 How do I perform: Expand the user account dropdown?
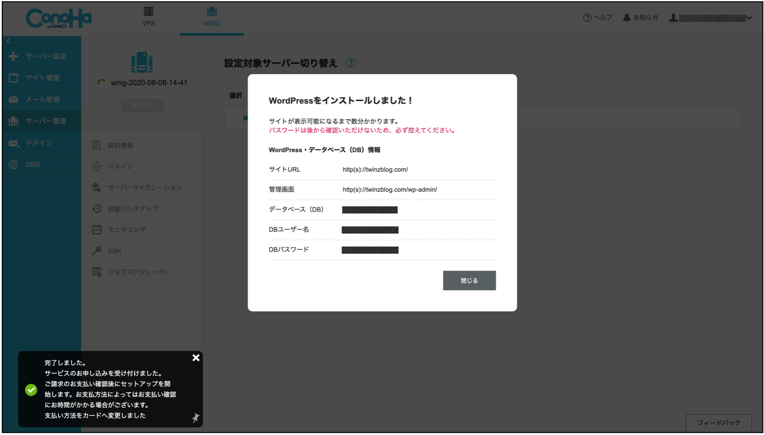[711, 18]
